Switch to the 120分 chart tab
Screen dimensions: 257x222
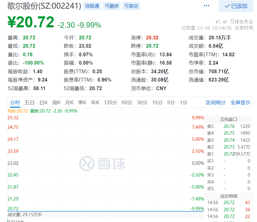click(111, 103)
